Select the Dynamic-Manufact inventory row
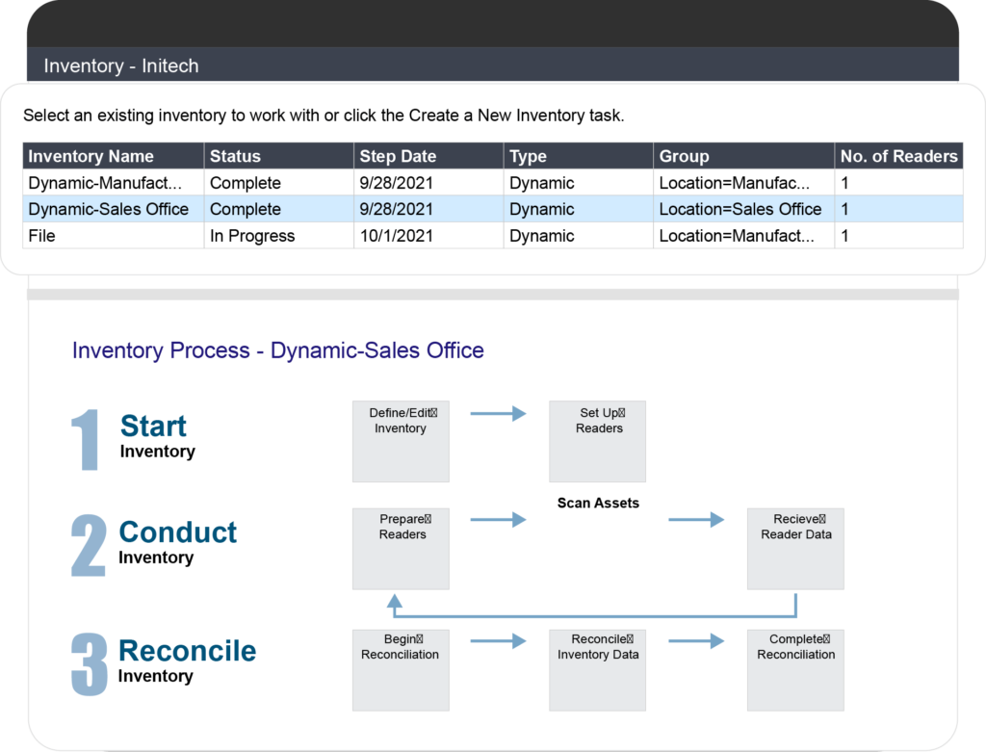This screenshot has height=752, width=986. coord(113,182)
